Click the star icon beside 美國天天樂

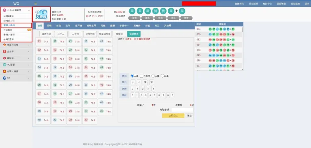click(4, 45)
